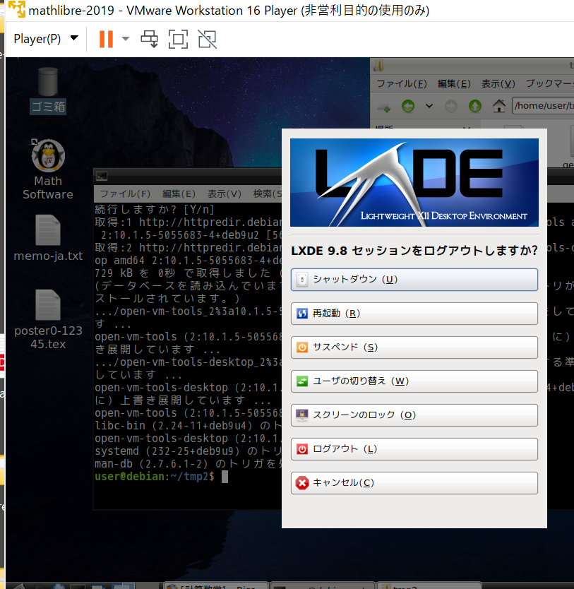
Task: Click the ユーザの切り替え (W) switch user button
Action: [x=414, y=381]
